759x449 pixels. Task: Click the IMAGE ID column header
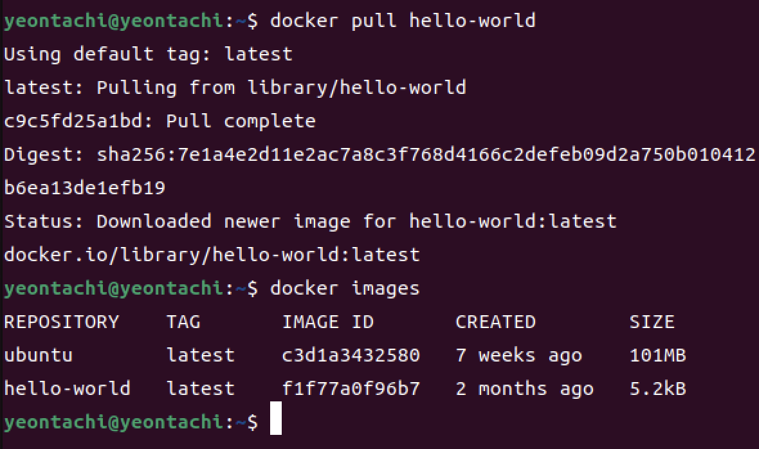[327, 322]
